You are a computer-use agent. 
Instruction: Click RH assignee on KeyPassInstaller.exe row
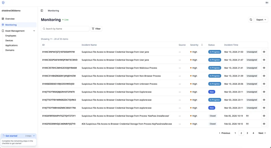click(x=247, y=124)
